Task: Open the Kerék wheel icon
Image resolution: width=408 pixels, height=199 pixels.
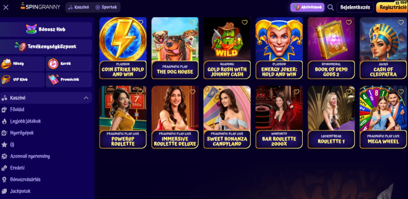Action: click(53, 63)
